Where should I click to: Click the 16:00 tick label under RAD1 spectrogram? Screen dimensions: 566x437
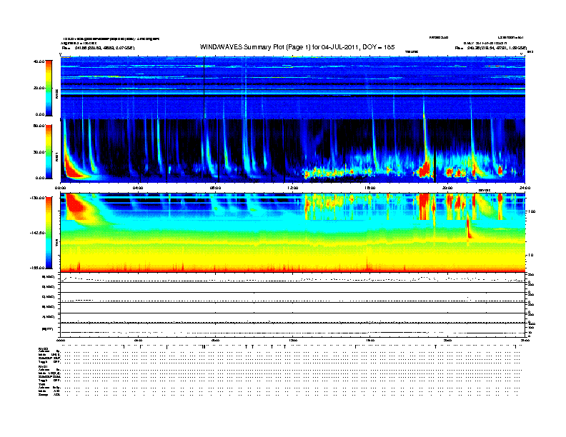point(370,188)
